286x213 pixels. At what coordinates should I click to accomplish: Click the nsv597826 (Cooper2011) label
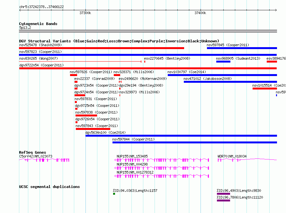[91, 72]
